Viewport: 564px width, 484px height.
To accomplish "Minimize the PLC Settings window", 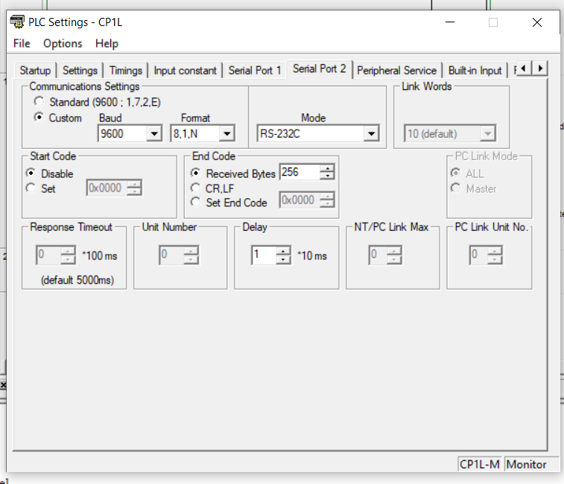I will click(450, 22).
